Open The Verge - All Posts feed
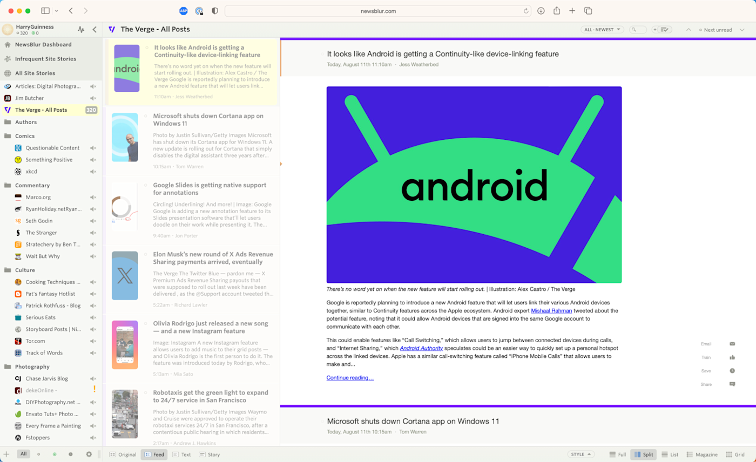 [51, 110]
